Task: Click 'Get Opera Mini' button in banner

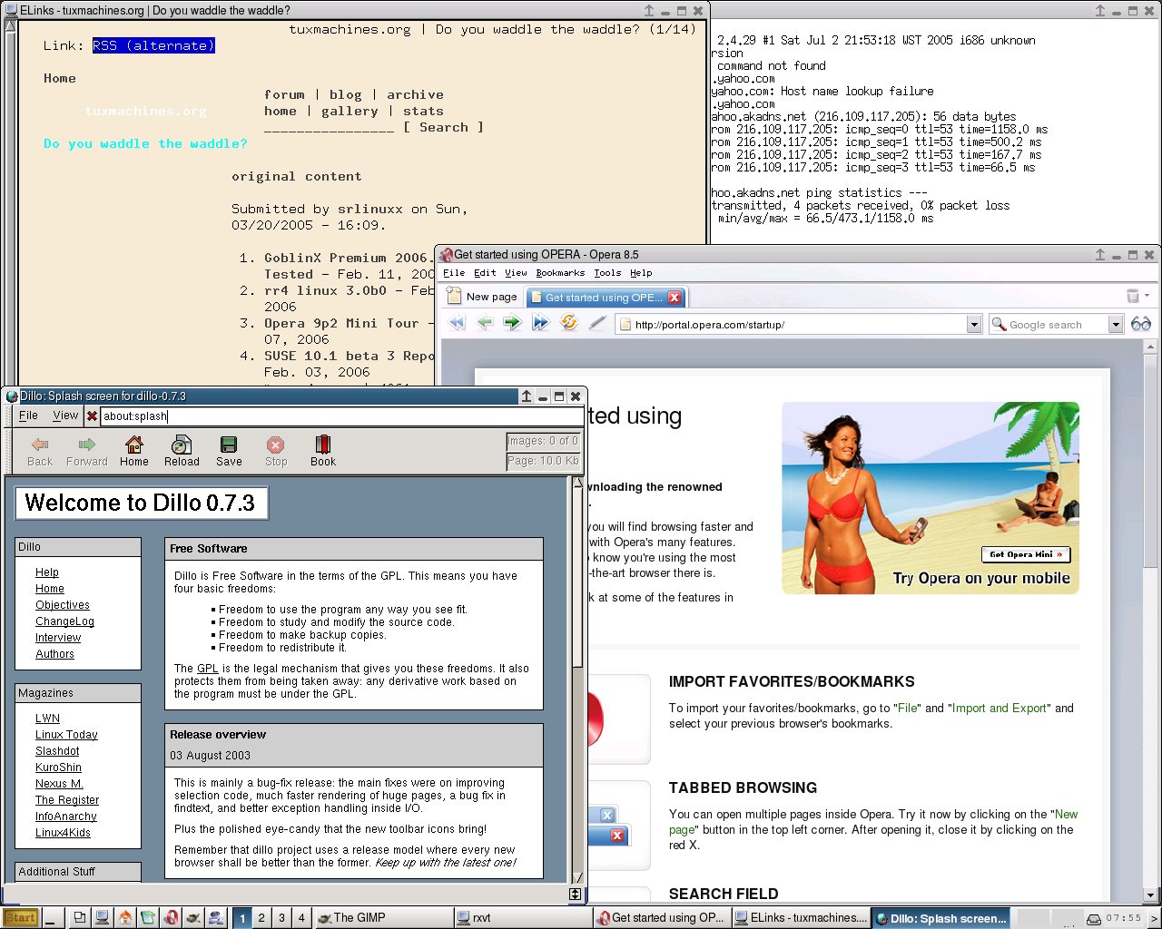Action: click(x=1026, y=554)
